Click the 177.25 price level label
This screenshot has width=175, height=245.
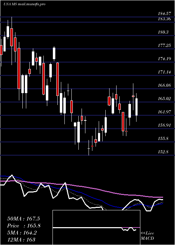pyautogui.click(x=164, y=45)
